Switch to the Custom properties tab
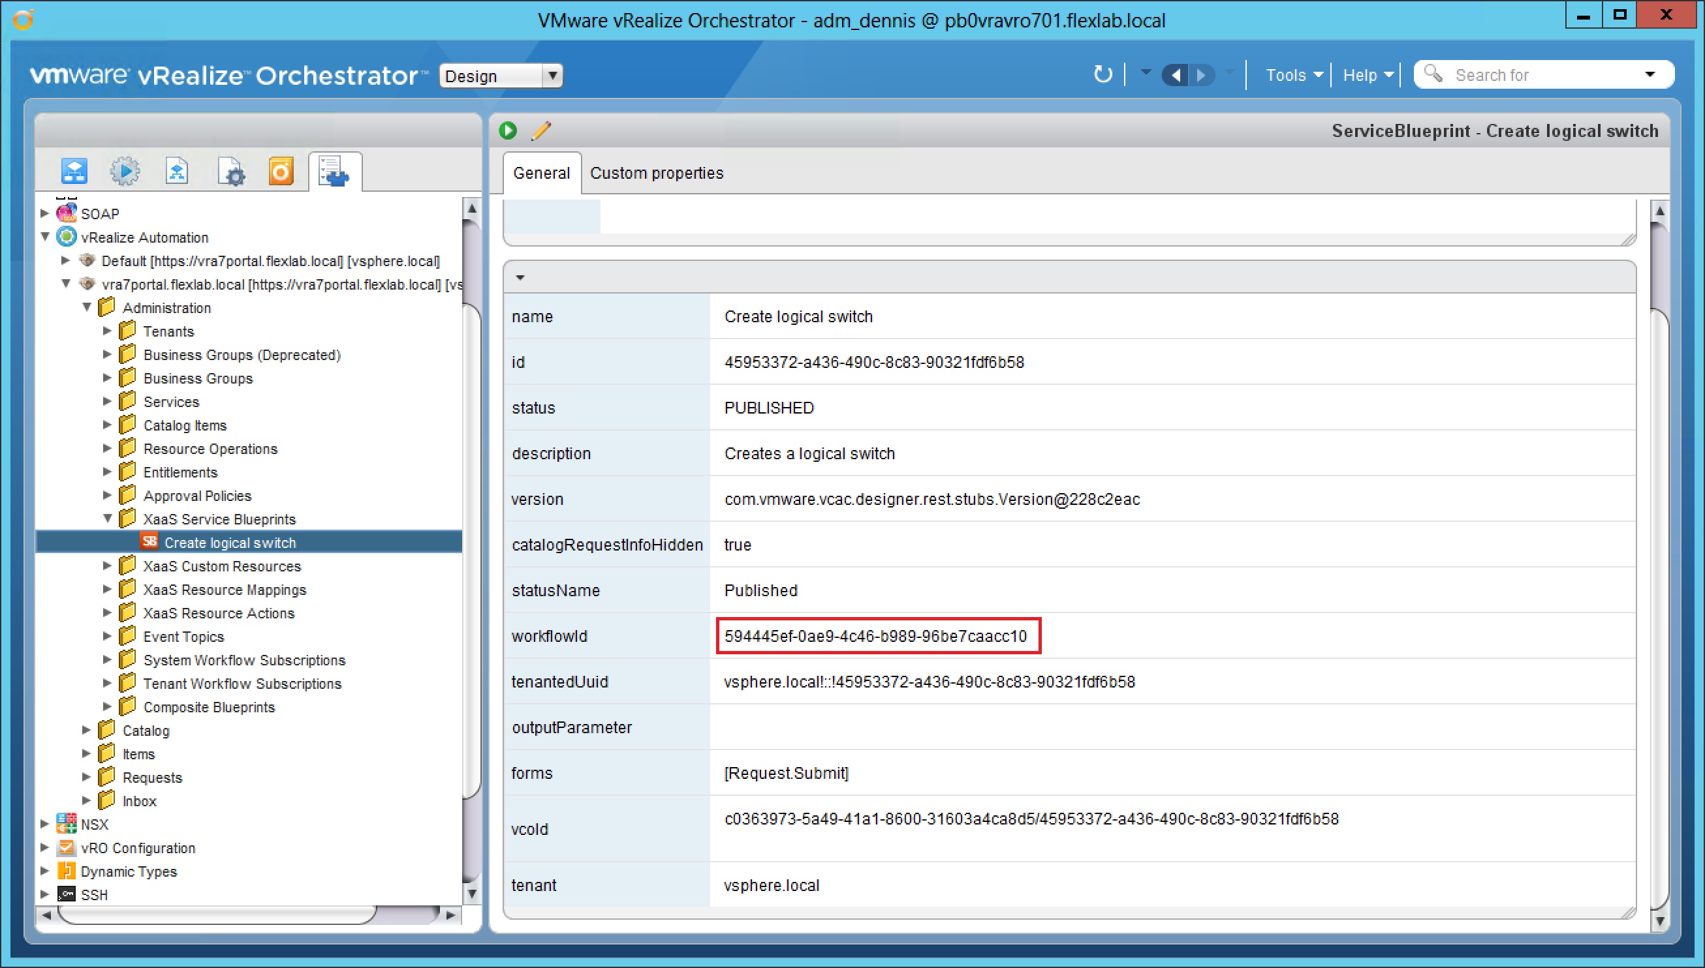1705x968 pixels. tap(657, 173)
